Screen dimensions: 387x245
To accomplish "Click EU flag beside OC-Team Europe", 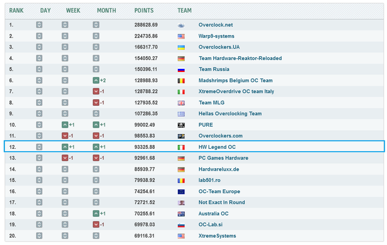I will coord(181,192).
